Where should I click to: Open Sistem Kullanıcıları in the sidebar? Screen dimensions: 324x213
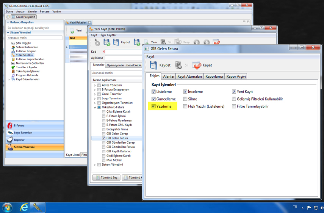[27, 47]
